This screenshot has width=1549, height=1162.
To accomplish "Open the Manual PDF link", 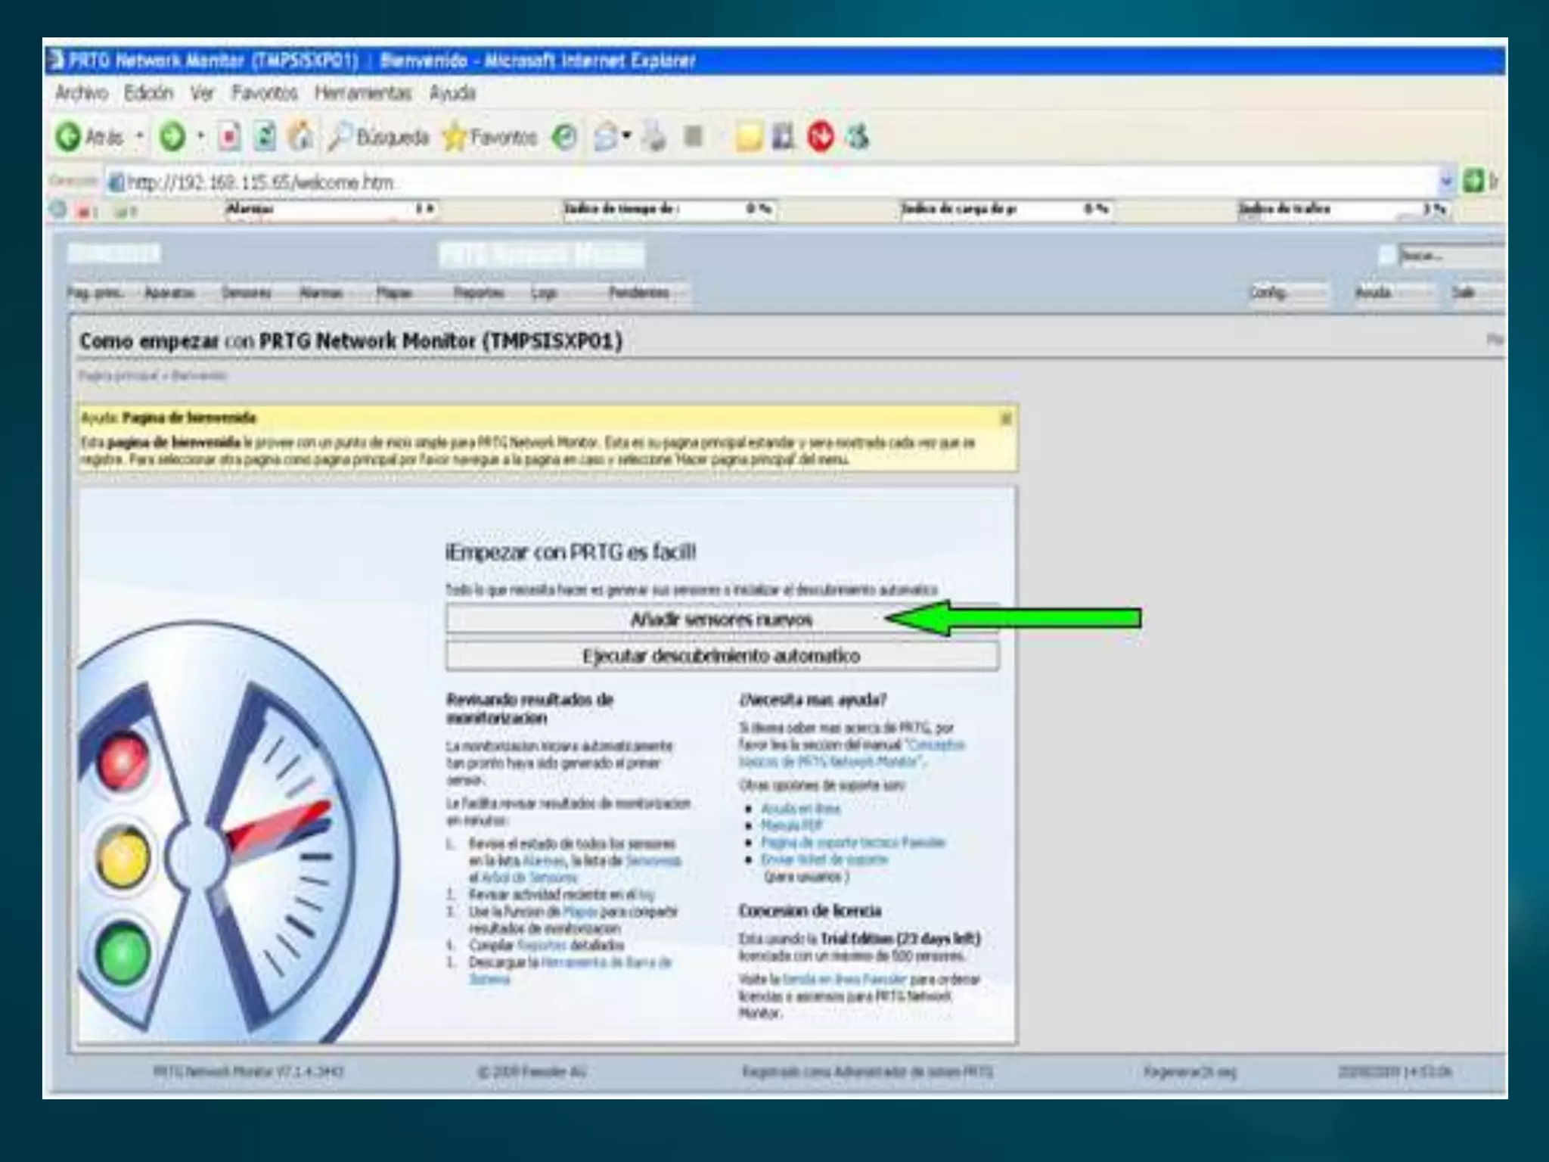I will [791, 825].
